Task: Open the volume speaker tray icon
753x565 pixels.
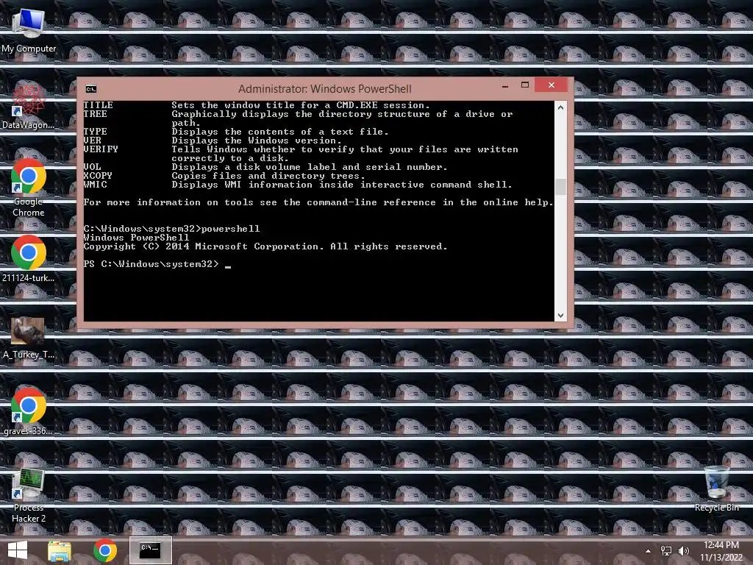Action: coord(683,551)
